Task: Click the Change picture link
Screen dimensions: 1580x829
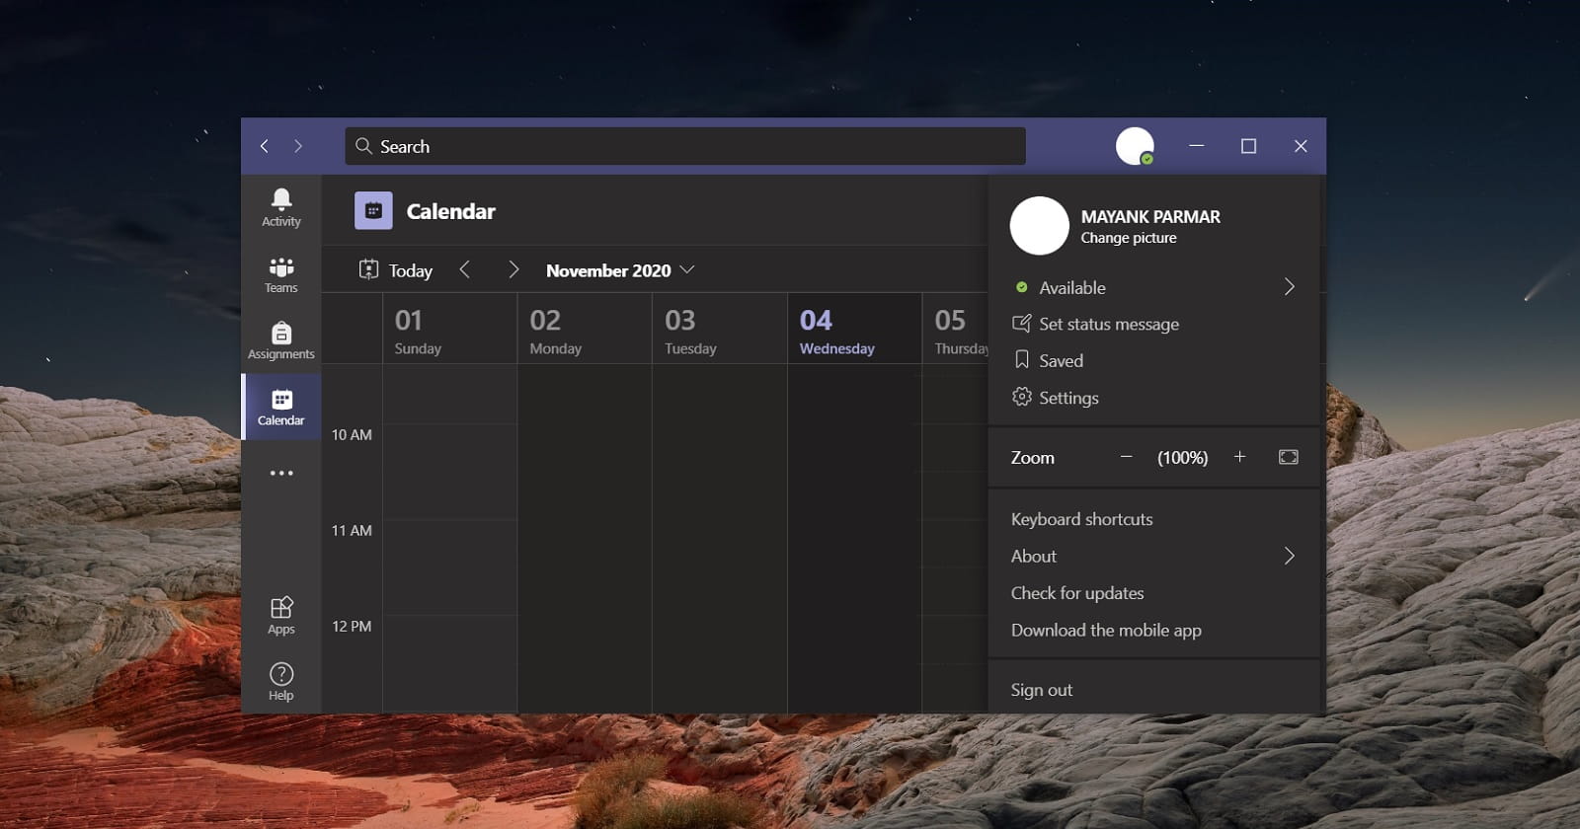Action: [1129, 238]
